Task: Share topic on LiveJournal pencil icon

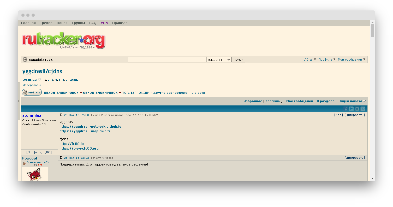Action: coord(363,109)
